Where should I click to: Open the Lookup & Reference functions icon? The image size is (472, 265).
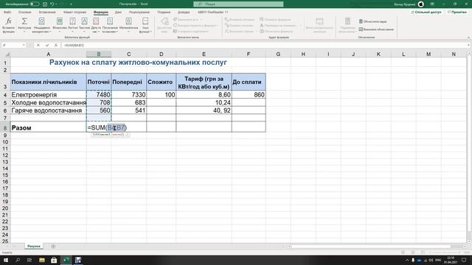110,21
